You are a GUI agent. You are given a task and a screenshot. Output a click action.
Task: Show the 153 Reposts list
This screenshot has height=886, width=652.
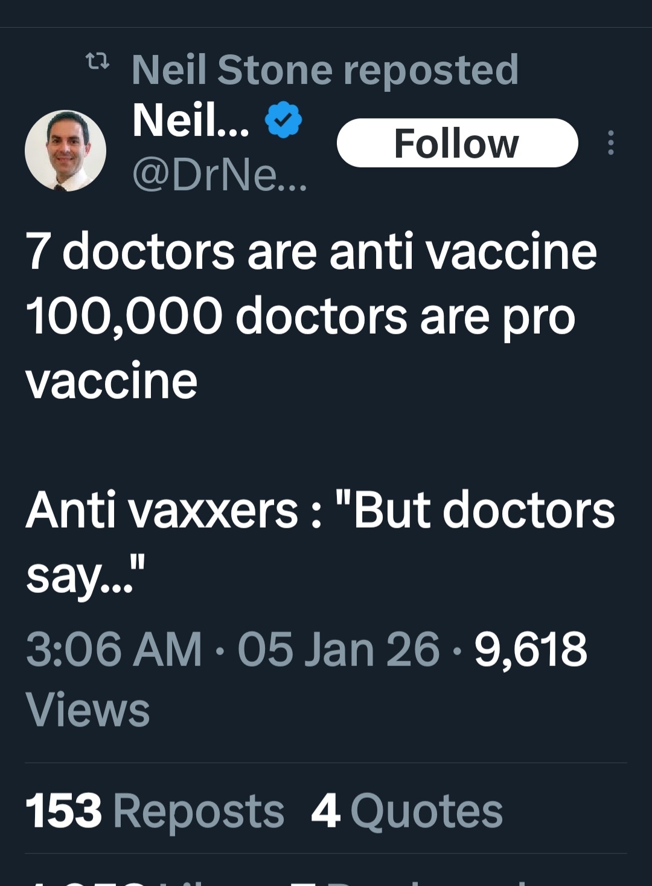[155, 810]
